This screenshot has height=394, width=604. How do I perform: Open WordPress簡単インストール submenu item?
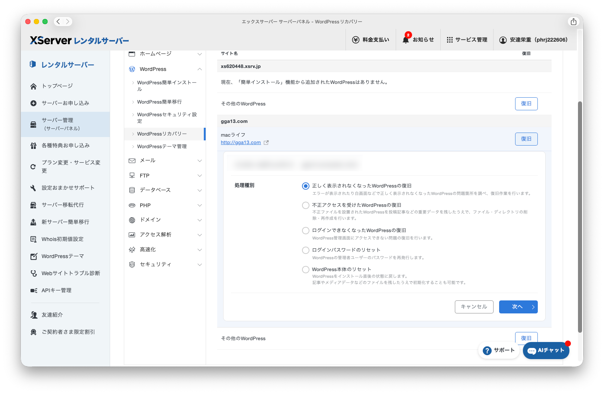point(165,86)
